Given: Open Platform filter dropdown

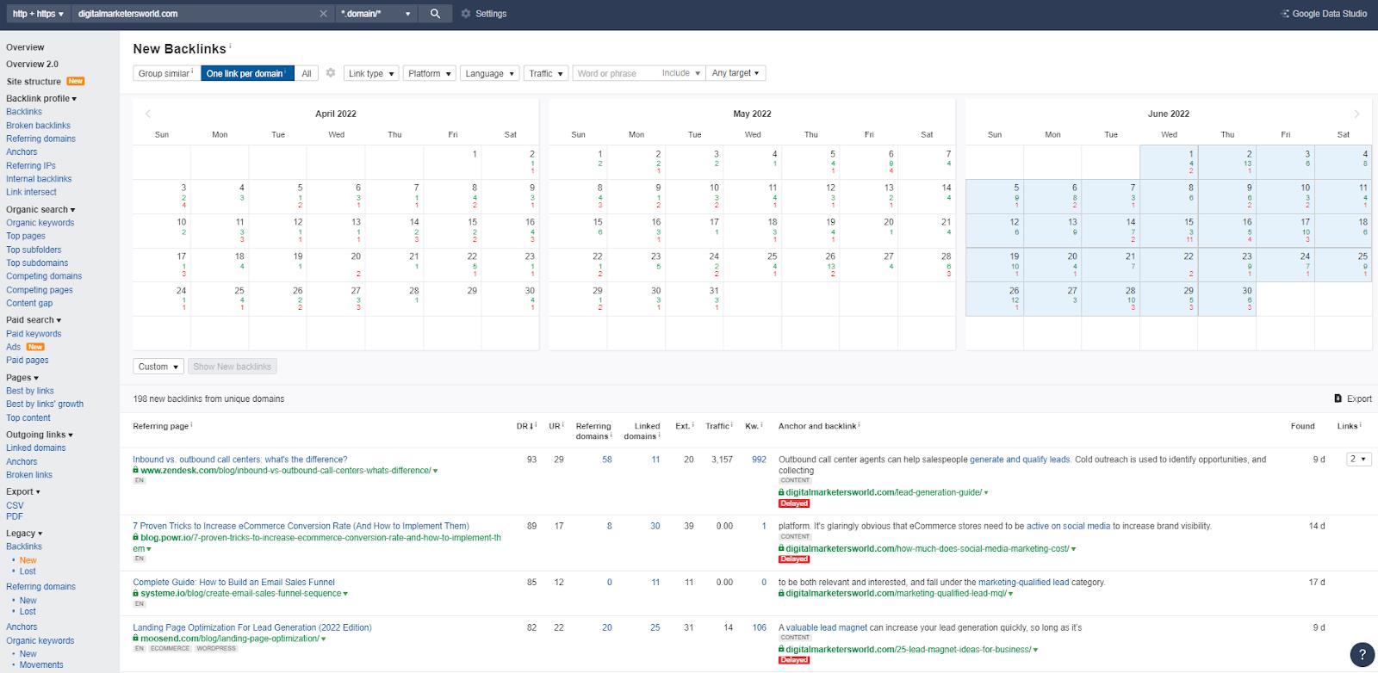Looking at the screenshot, I should coord(429,73).
